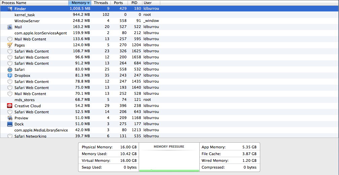Click Mail's 163.2 MB memory value
339x175 pixels.
[81, 27]
